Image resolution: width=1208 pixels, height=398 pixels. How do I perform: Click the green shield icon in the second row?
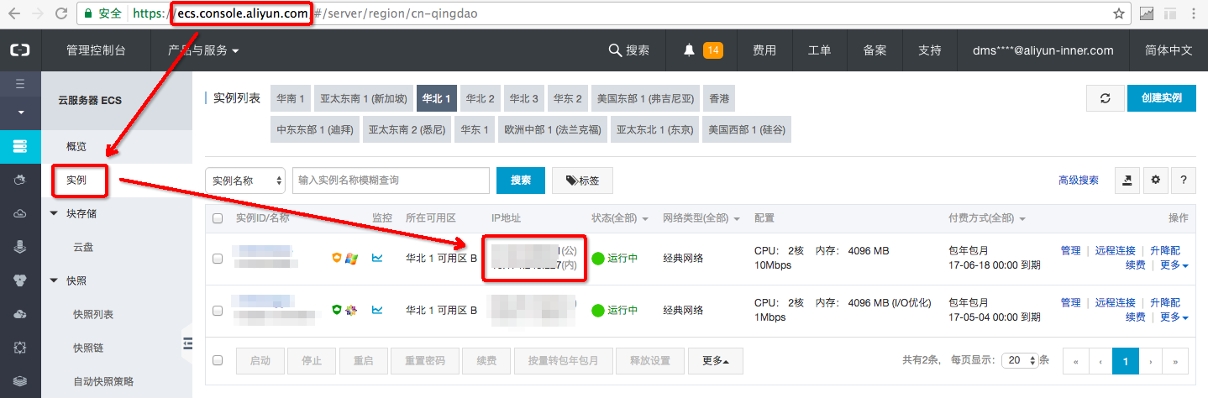pos(337,310)
